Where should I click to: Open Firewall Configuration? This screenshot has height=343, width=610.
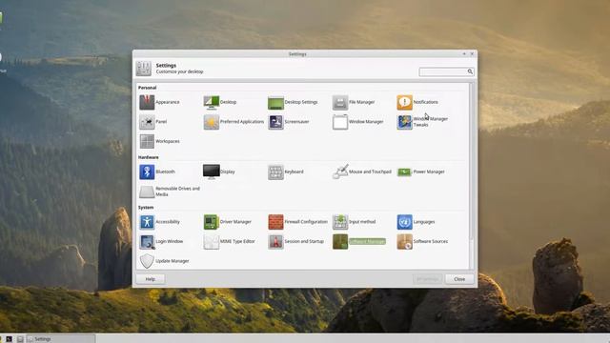click(298, 222)
